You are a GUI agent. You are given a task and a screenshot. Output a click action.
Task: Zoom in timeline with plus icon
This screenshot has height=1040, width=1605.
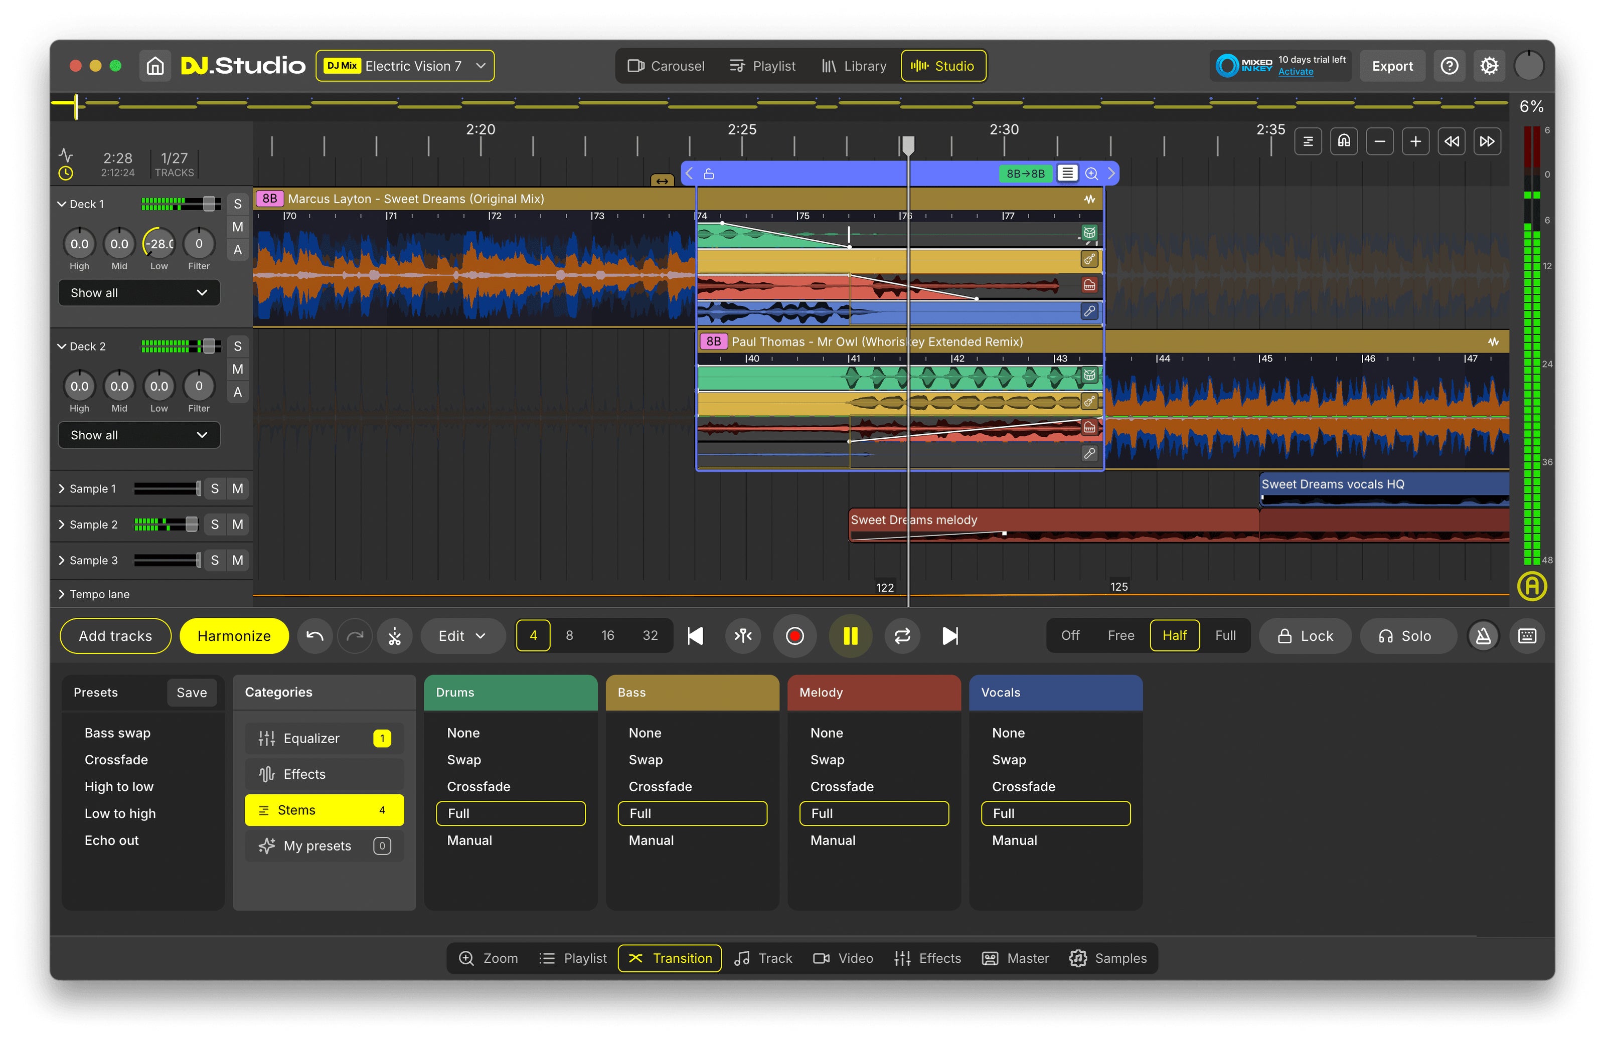coord(1415,141)
